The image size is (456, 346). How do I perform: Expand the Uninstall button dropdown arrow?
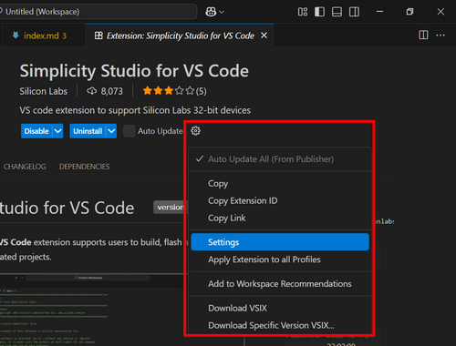[x=111, y=131]
